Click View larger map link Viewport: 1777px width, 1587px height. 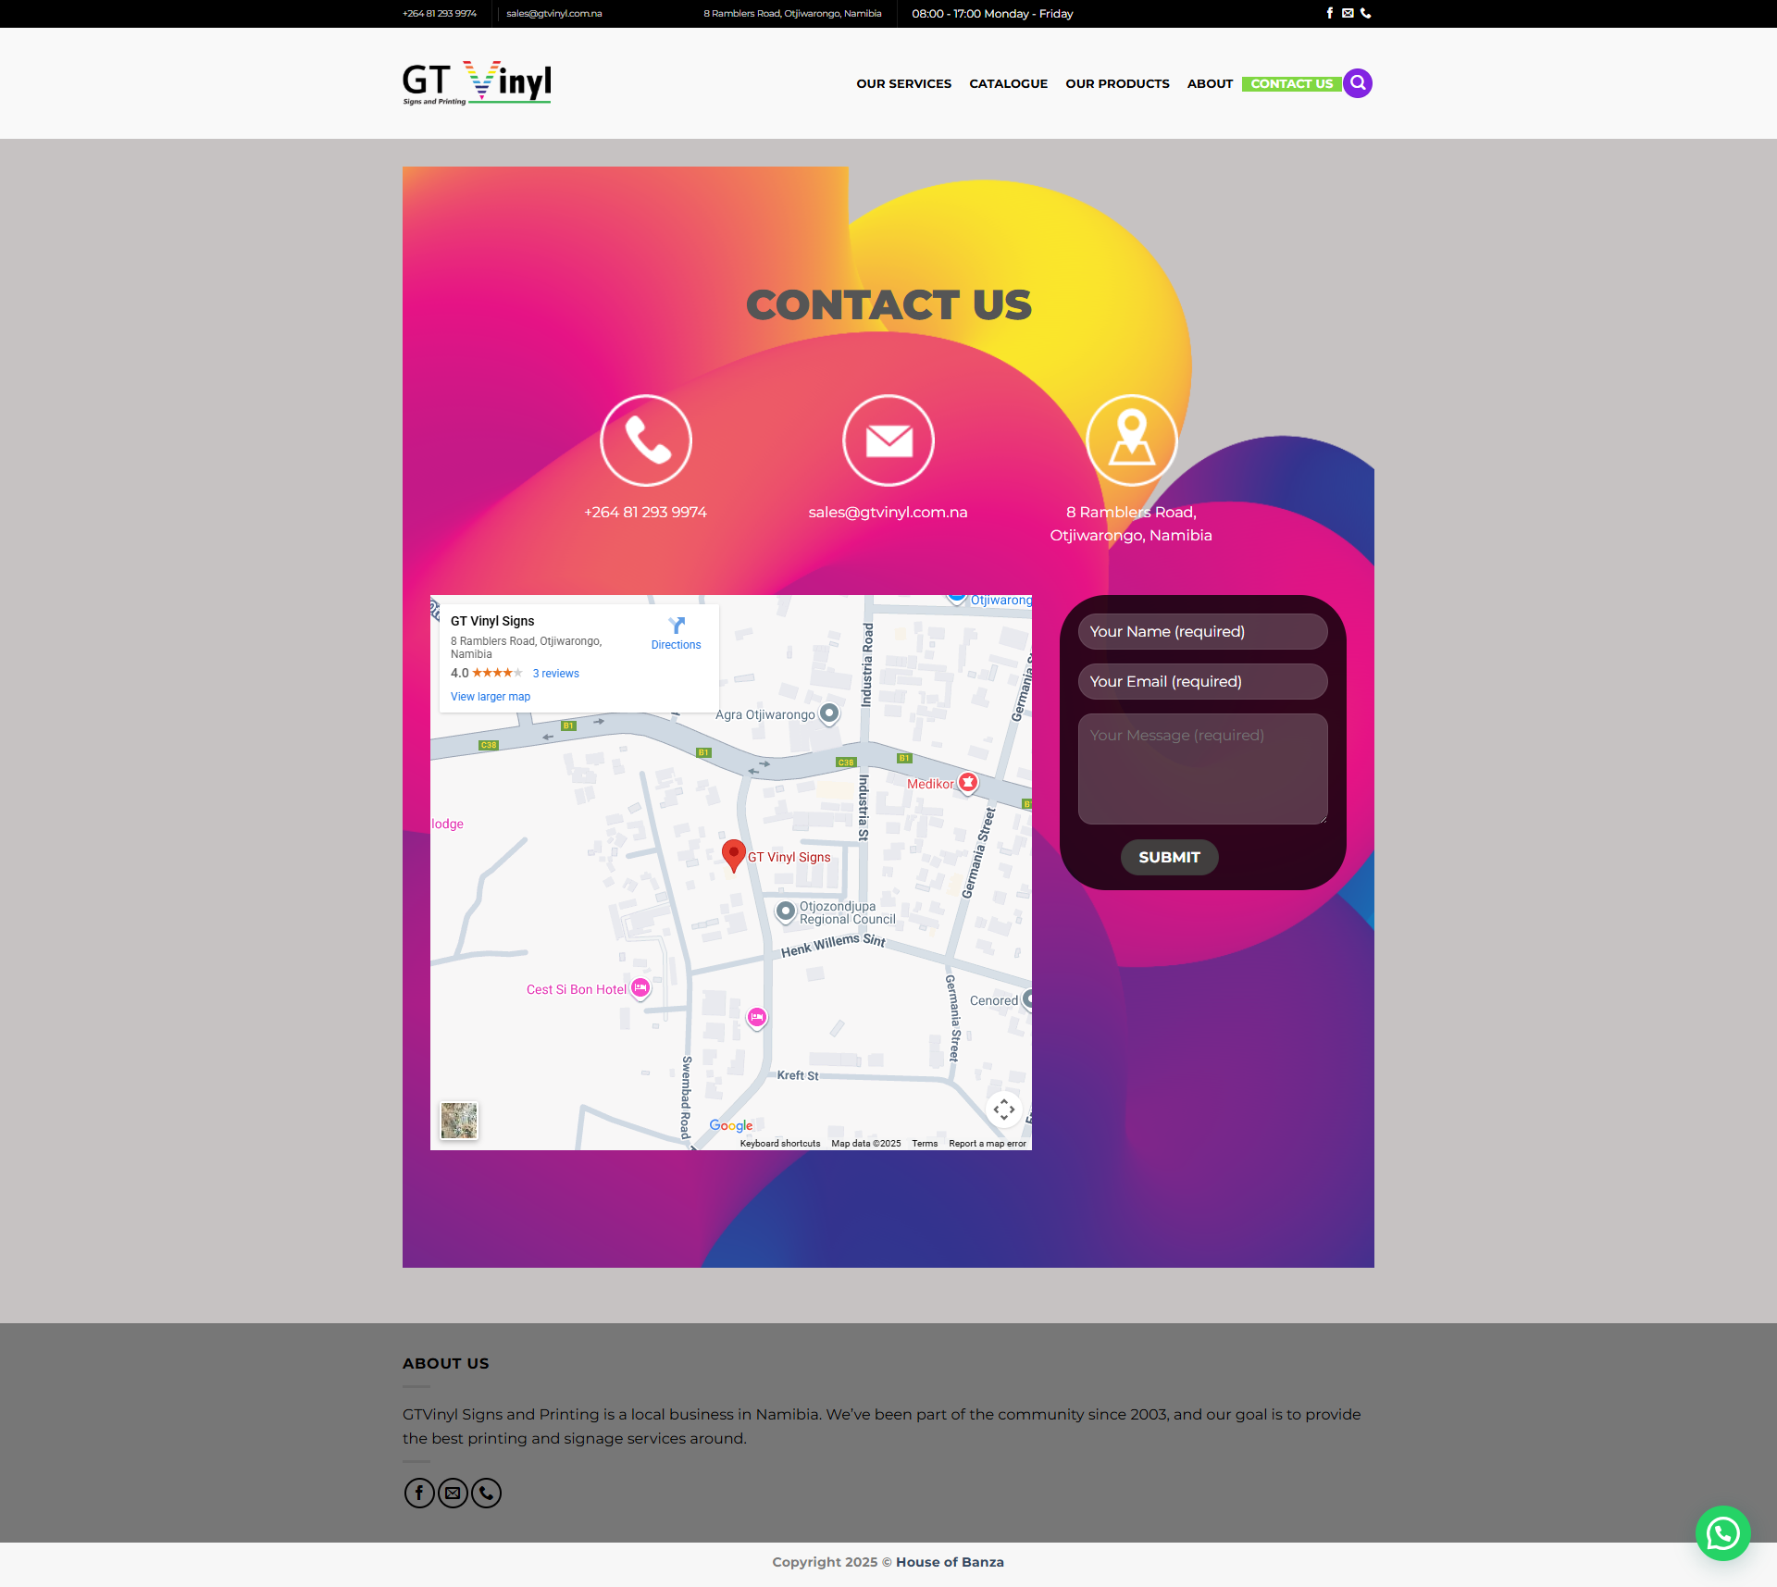click(x=491, y=697)
